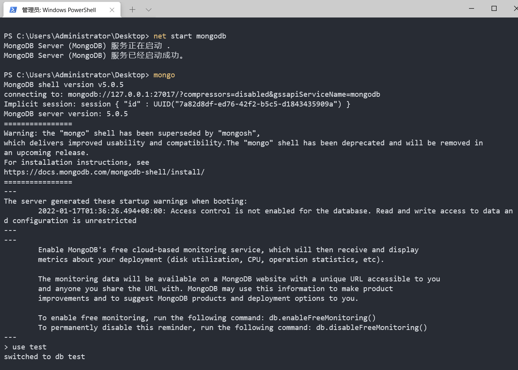Screen dimensions: 518x370
Task: Open the docs.mongodb.com mongodb-shell install URL
Action: tap(104, 172)
